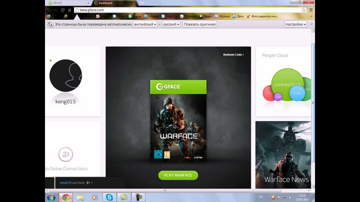Click the Warface game box cover
This screenshot has height=202, width=360.
click(178, 121)
